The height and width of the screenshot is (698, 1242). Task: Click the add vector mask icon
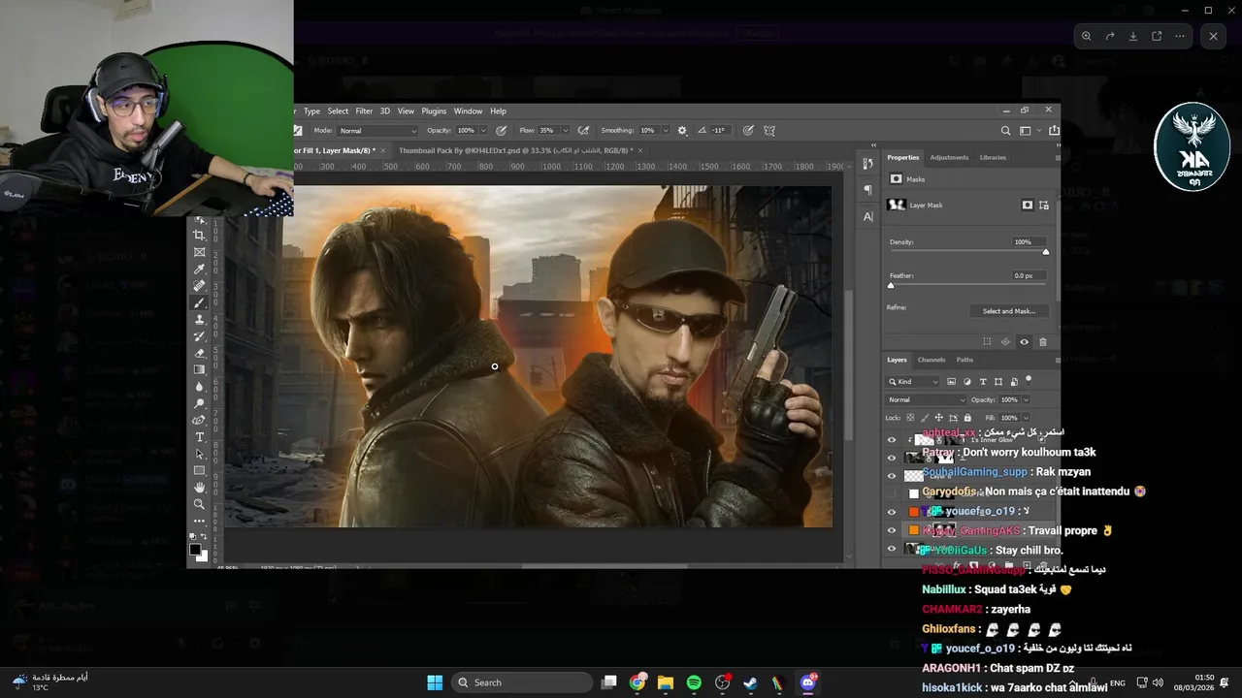[1044, 206]
